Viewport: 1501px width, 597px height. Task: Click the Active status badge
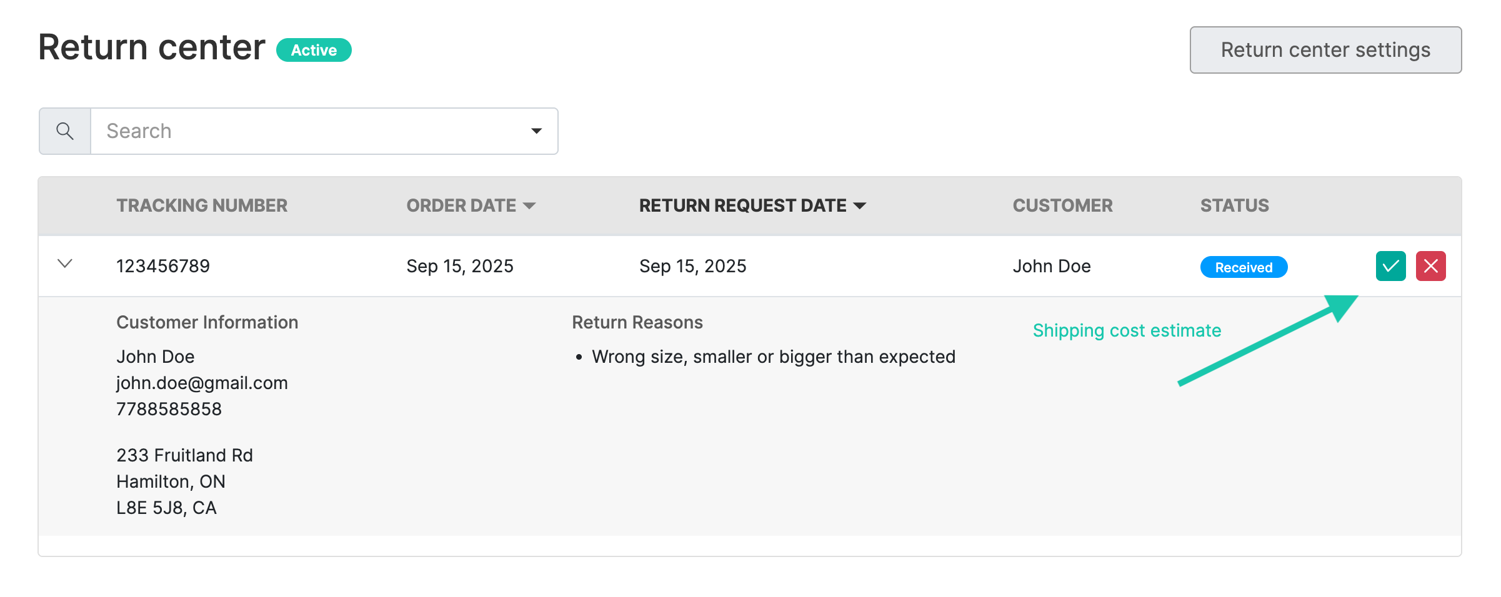coord(314,50)
